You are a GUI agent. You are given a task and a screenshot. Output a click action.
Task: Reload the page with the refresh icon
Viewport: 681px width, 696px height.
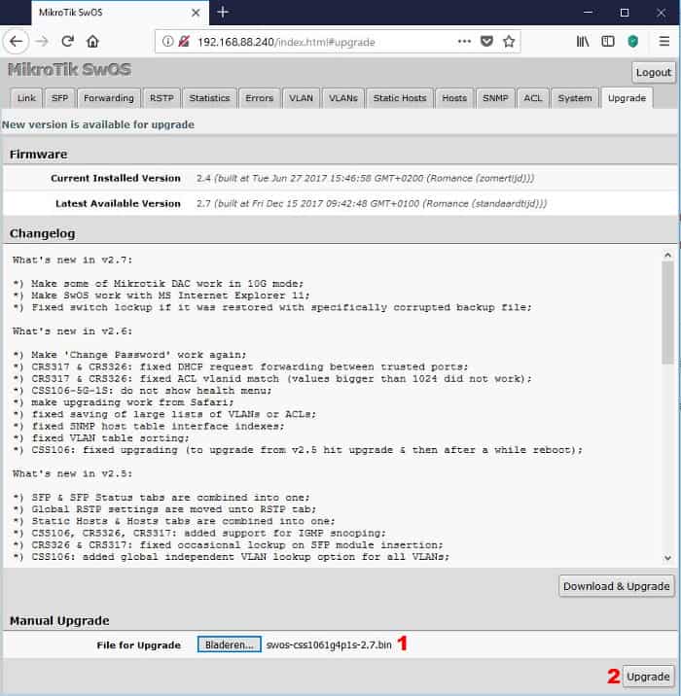click(x=67, y=42)
